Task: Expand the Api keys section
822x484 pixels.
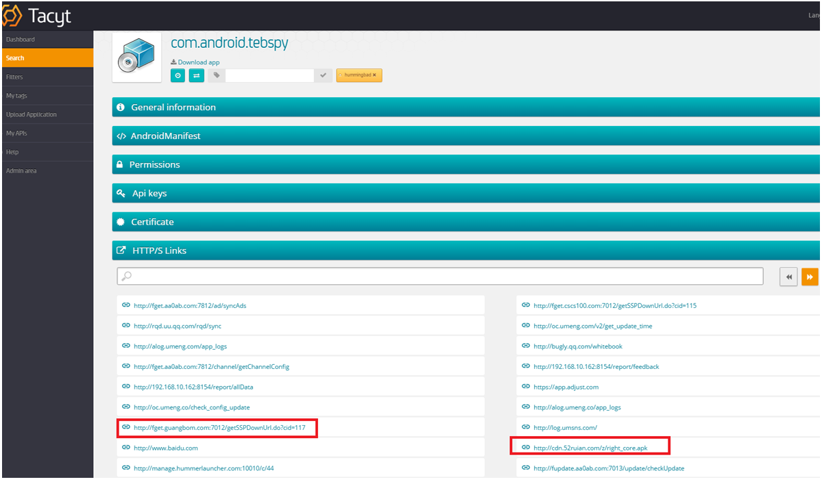Action: (x=466, y=194)
